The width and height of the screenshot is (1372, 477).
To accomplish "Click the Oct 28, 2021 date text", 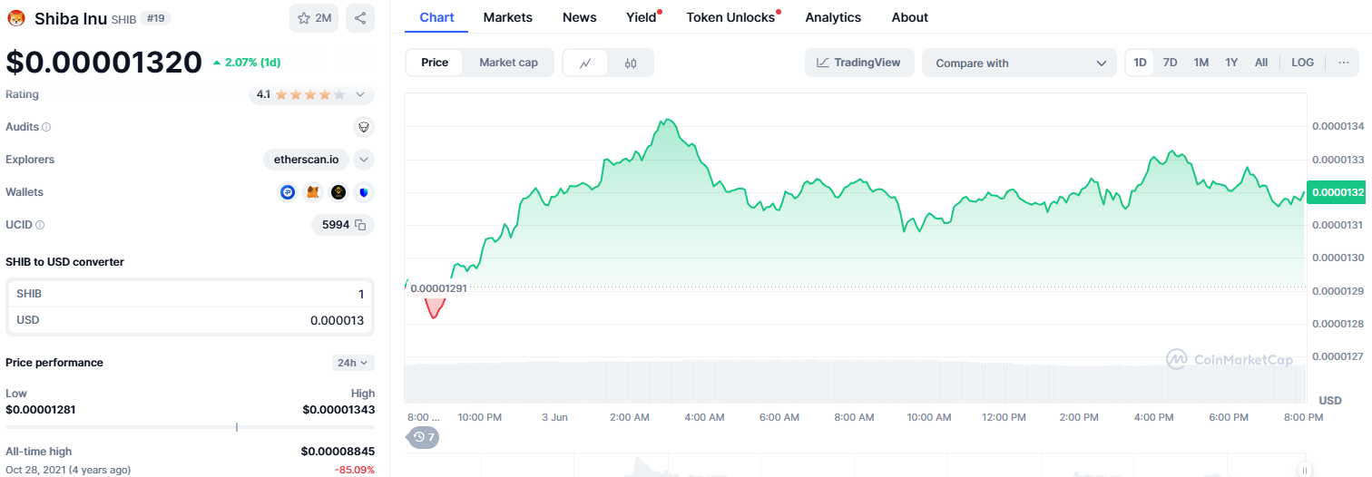I will (x=68, y=470).
